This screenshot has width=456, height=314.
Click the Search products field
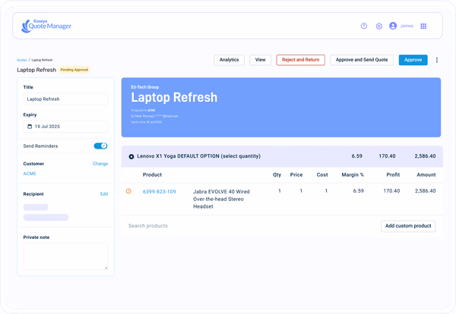pos(148,226)
